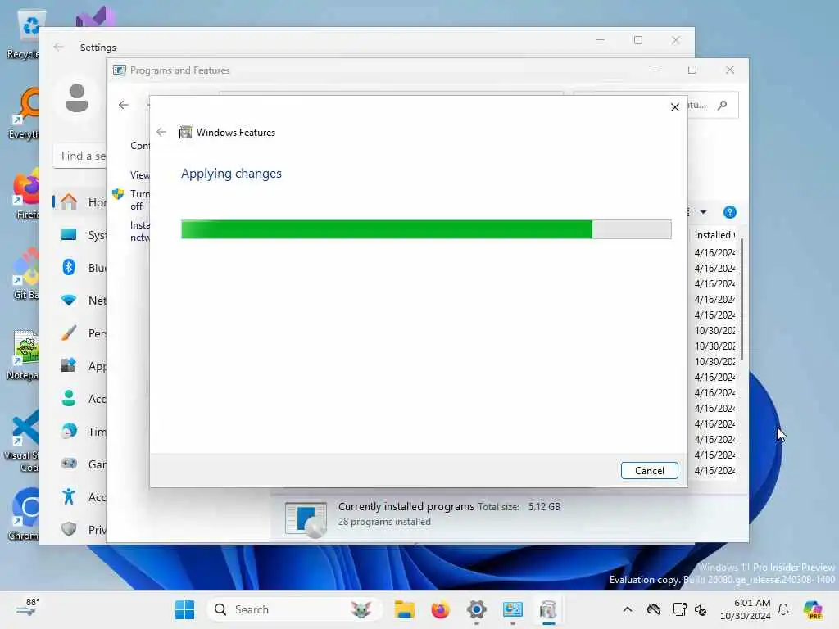This screenshot has width=839, height=629.
Task: Select the Time and language clock icon
Action: tap(69, 431)
